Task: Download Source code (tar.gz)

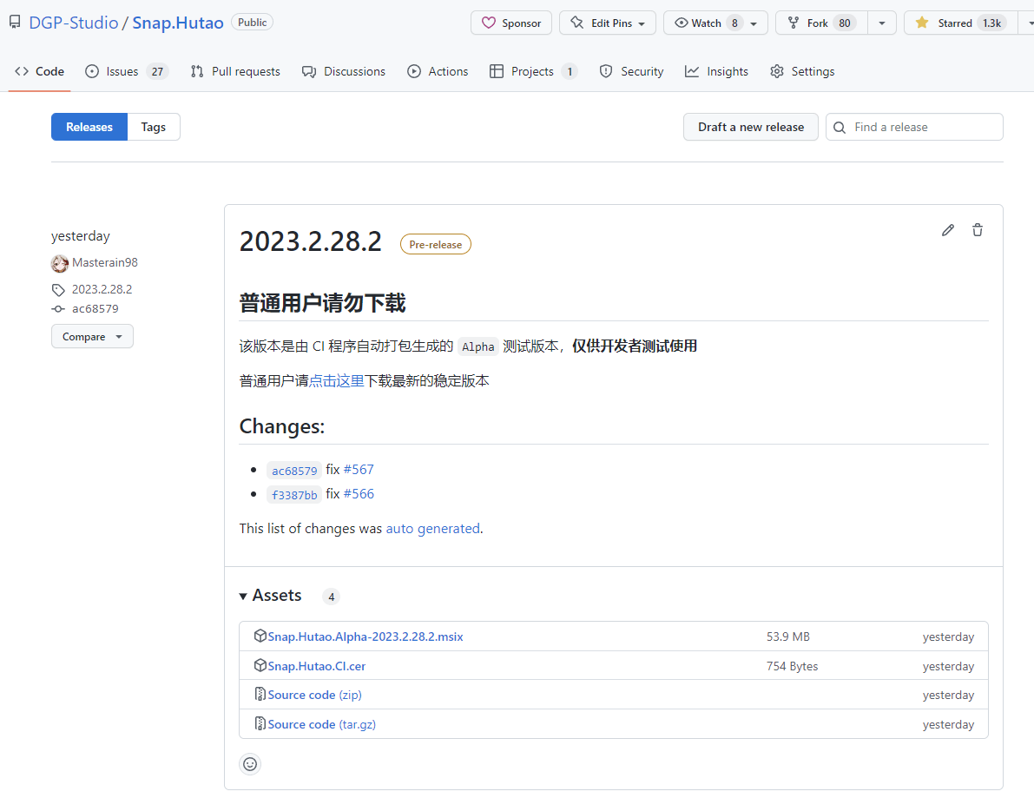Action: coord(322,724)
